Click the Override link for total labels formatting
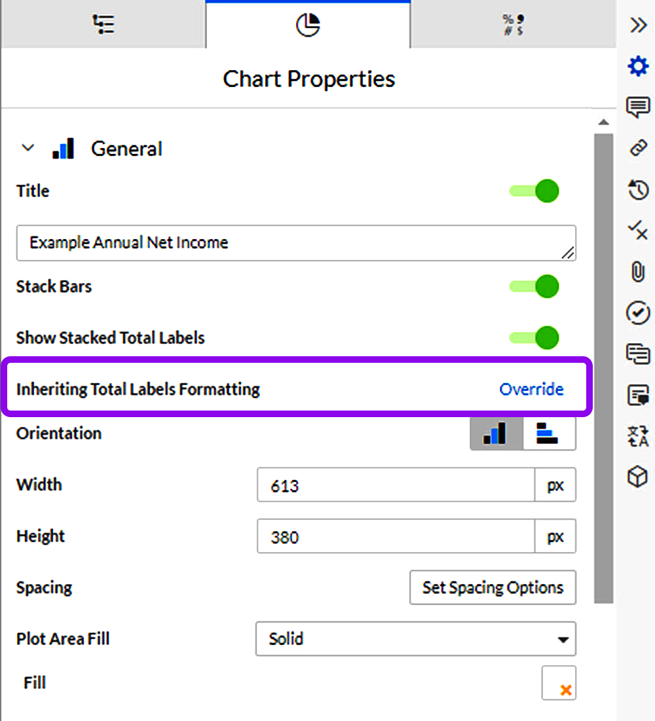 [531, 389]
